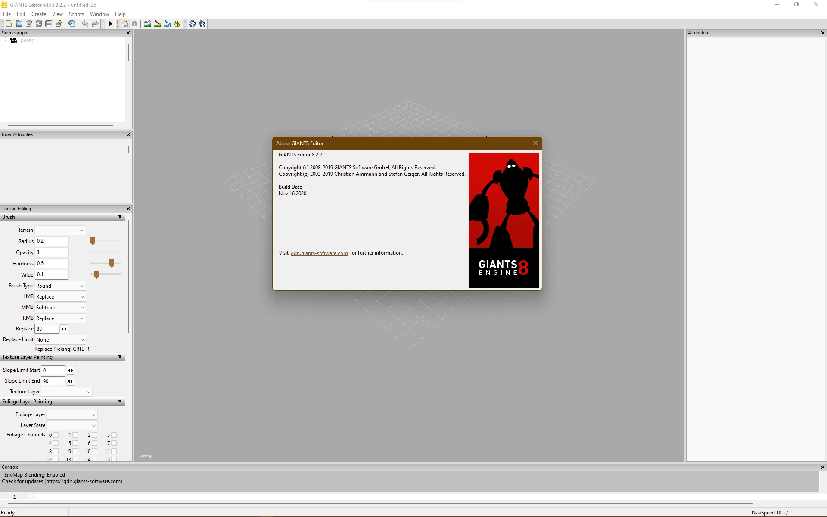Collapse the Texture Layer Painting section

[120, 357]
